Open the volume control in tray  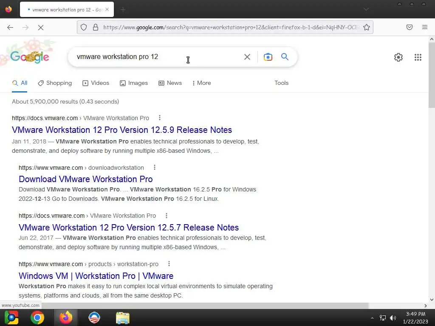(393, 318)
